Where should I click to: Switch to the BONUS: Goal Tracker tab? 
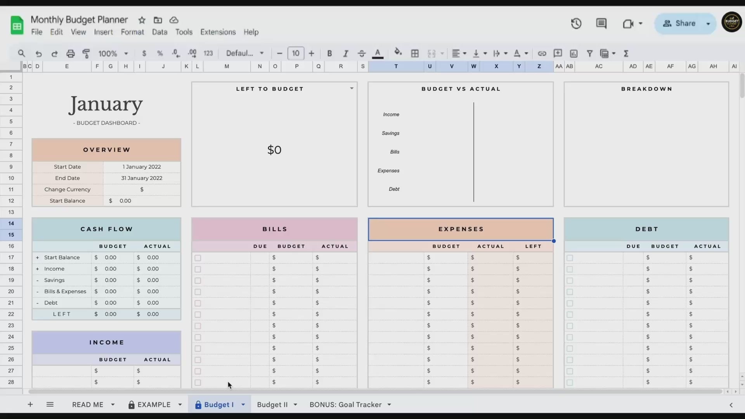point(345,405)
